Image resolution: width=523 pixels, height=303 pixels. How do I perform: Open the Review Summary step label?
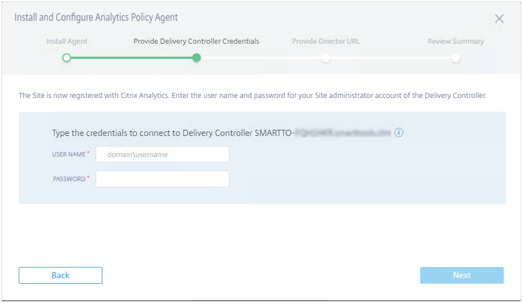tap(456, 41)
